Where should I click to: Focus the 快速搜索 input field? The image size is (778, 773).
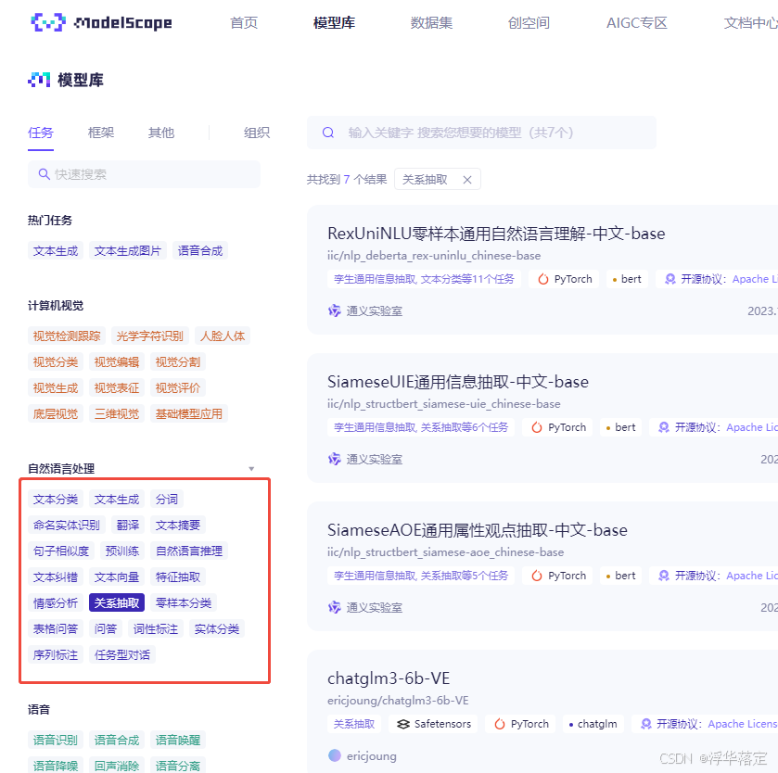tap(144, 174)
